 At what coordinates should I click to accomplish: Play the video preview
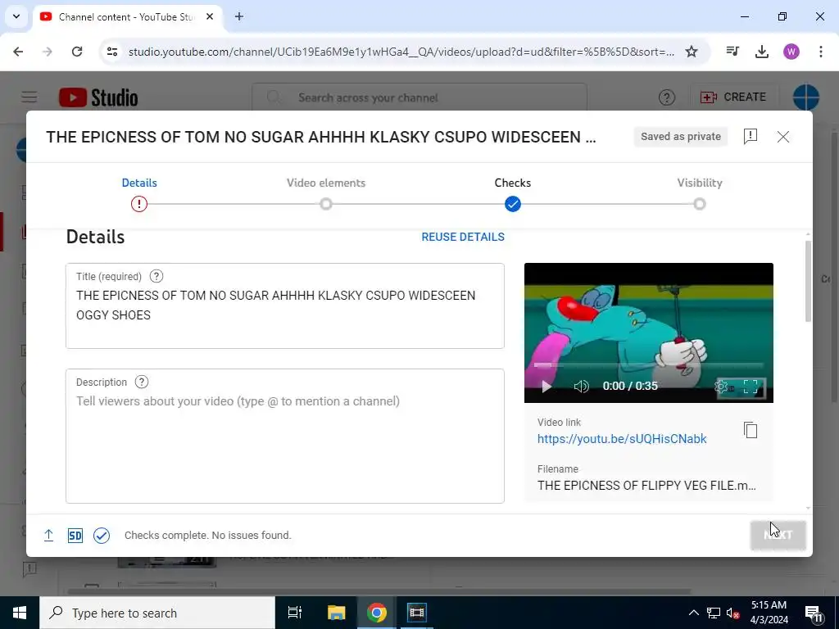(546, 387)
